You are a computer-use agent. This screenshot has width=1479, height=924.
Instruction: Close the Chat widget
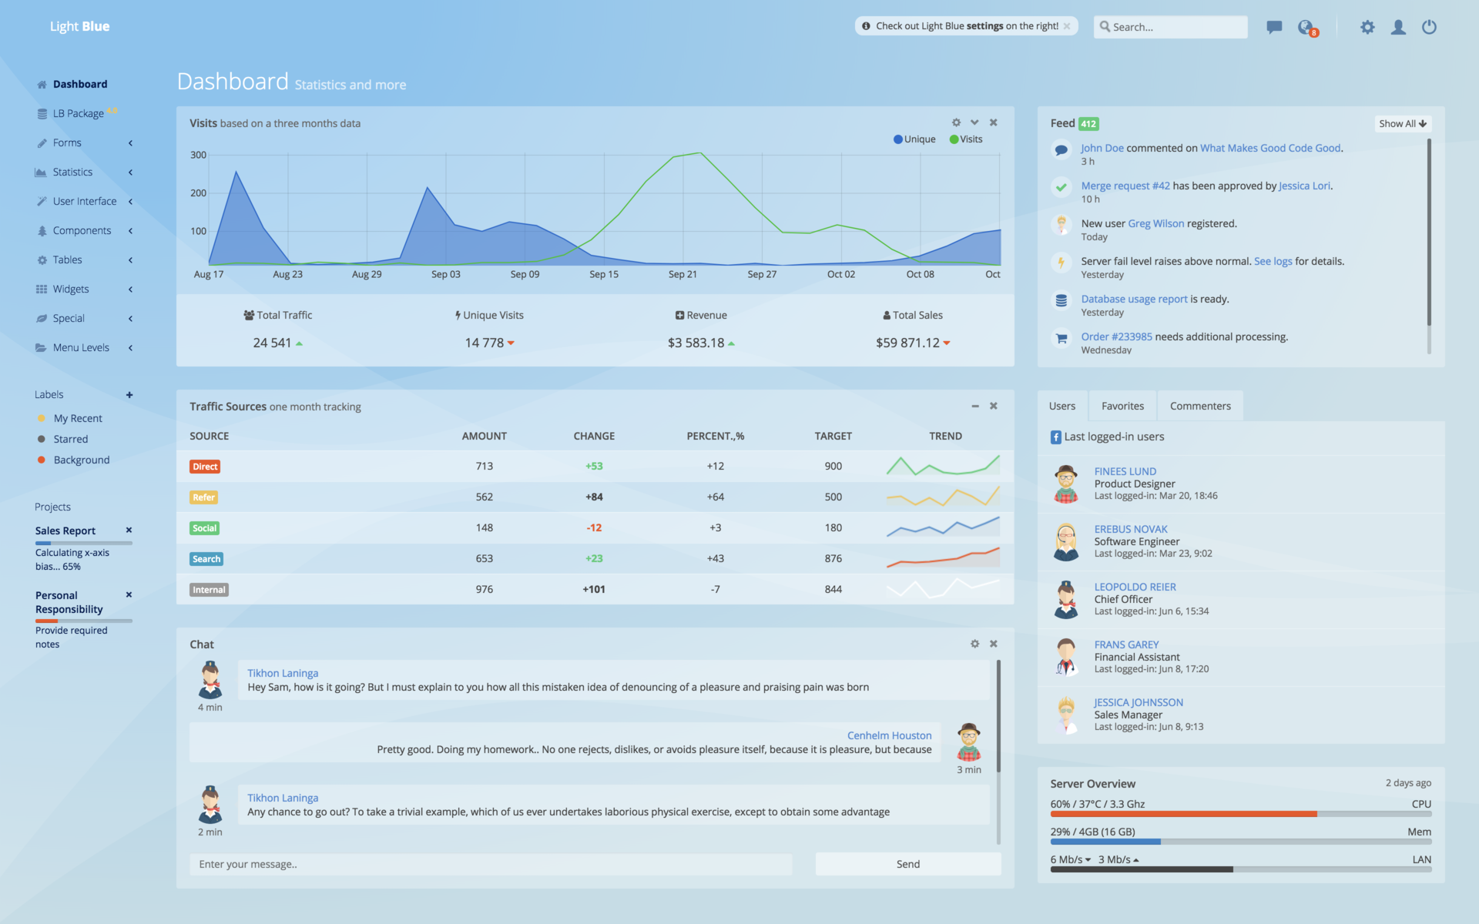point(994,644)
